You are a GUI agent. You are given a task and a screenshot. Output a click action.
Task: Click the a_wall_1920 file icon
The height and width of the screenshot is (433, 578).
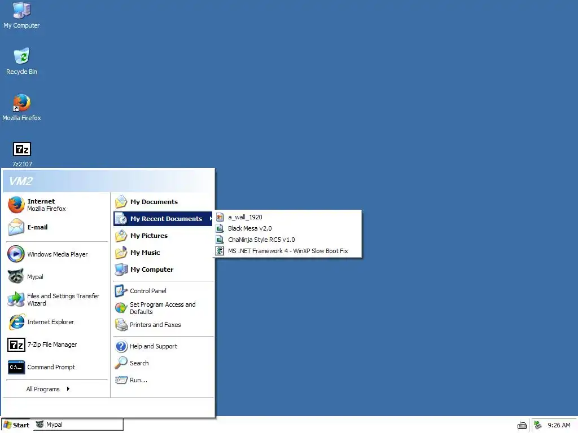[220, 217]
